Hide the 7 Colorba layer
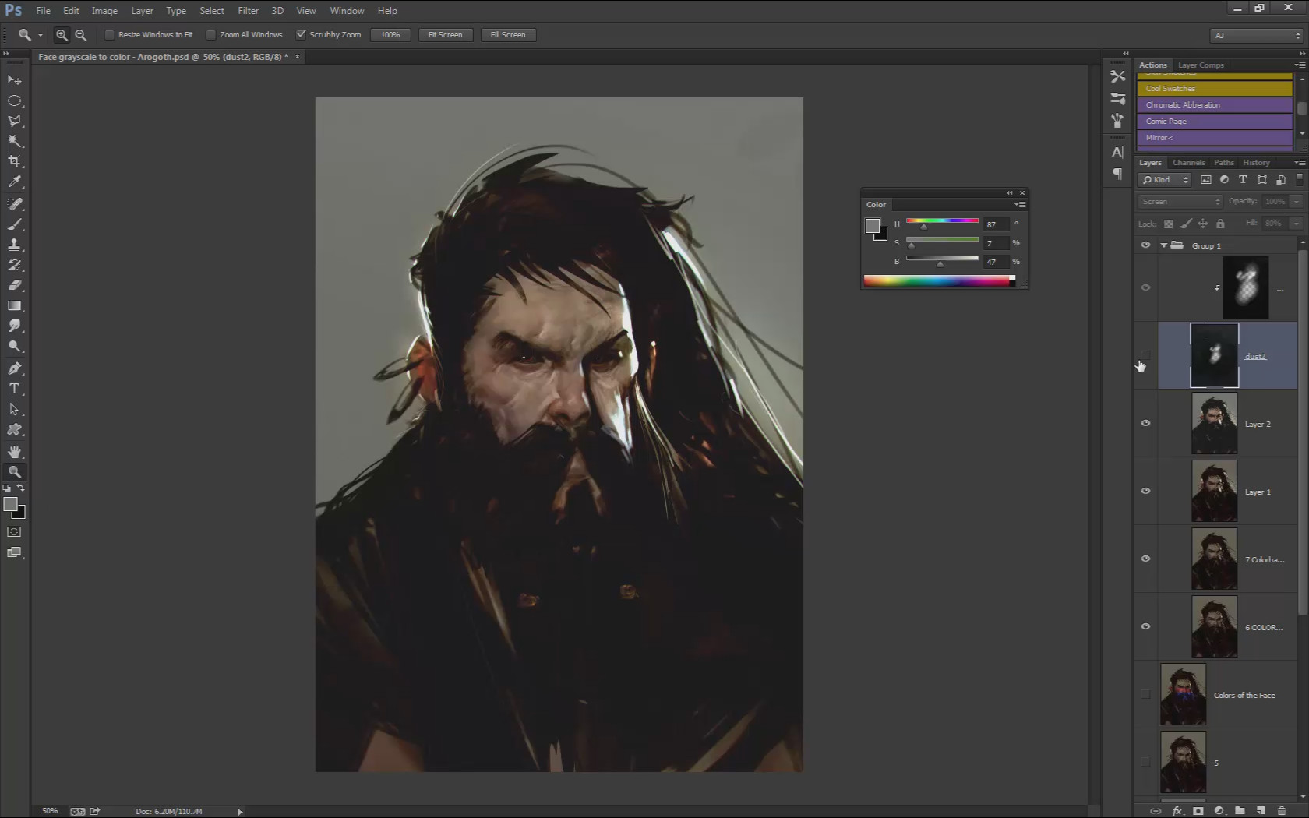The width and height of the screenshot is (1309, 818). (x=1145, y=559)
